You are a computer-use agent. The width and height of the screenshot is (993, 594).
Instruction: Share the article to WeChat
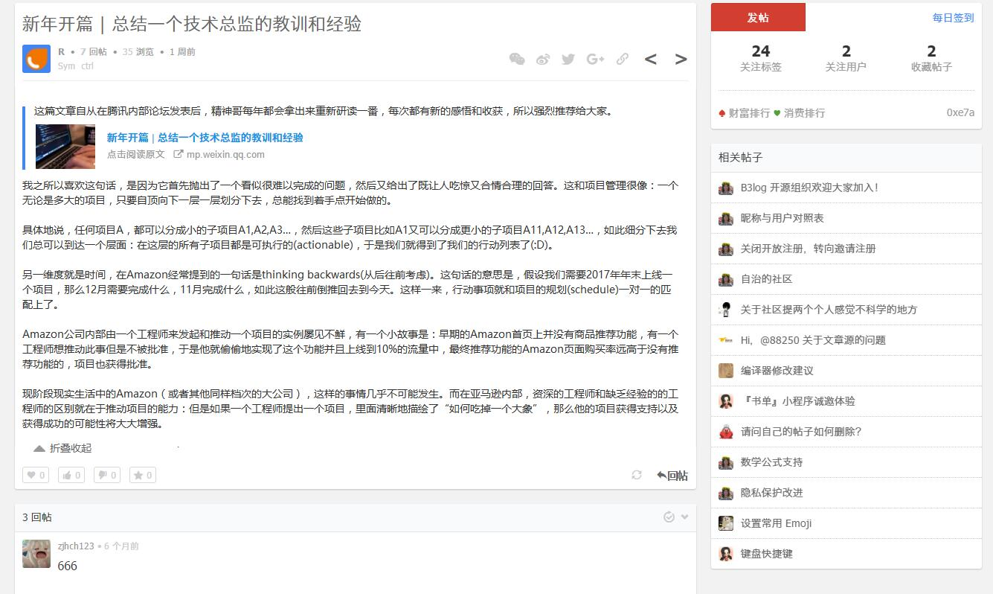[x=517, y=59]
